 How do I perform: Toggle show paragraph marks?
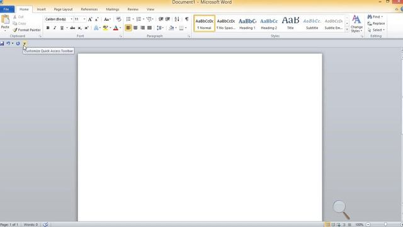pos(187,20)
